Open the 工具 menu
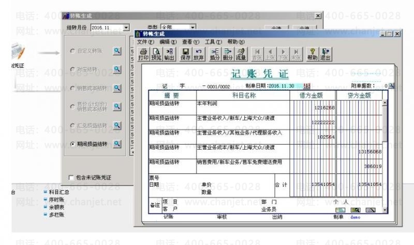Image resolution: width=414 pixels, height=245 pixels. click(x=213, y=42)
